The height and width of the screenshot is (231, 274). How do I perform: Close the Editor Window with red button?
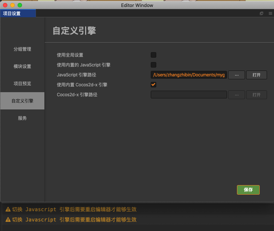(x=5, y=5)
